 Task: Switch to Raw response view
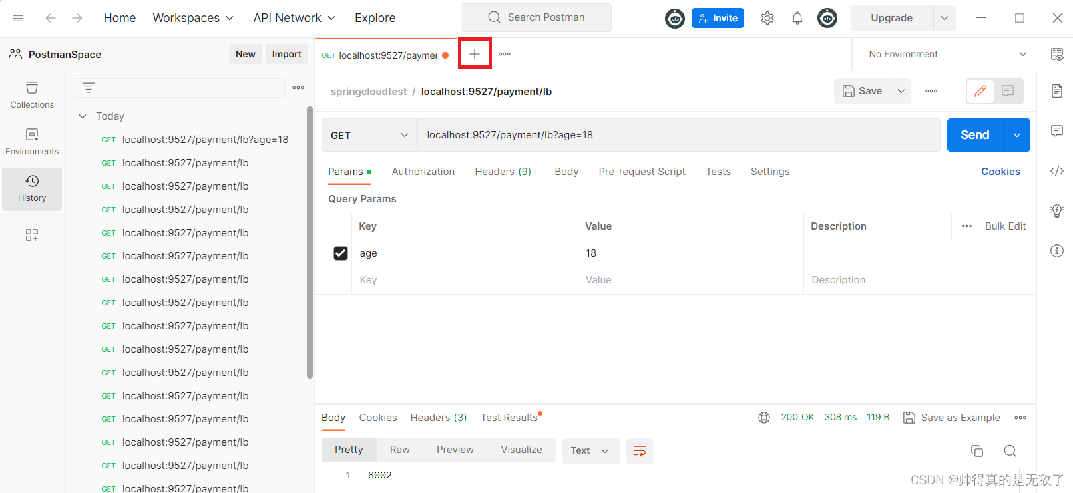pyautogui.click(x=400, y=450)
